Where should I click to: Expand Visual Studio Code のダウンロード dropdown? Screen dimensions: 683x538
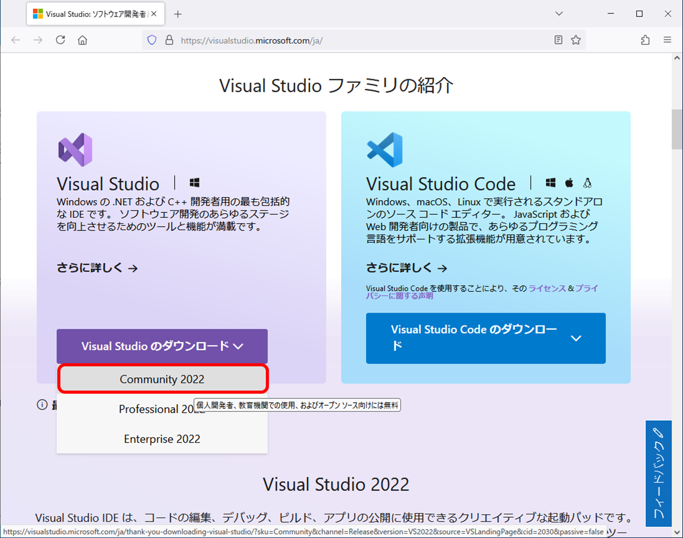pos(486,338)
